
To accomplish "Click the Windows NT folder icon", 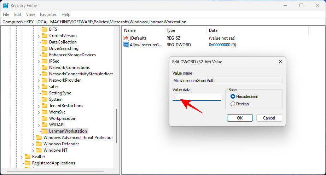I will coord(39,150).
